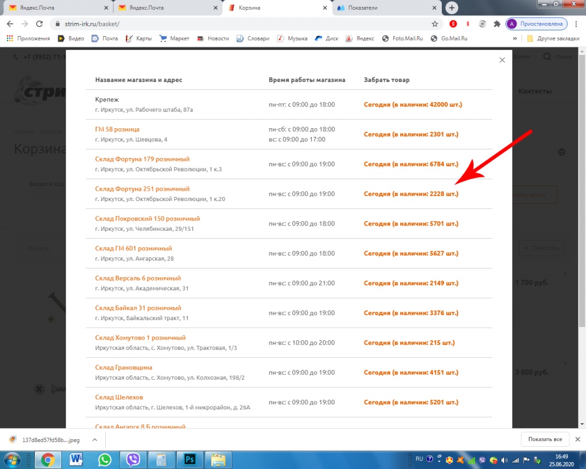Open WhatsApp from the taskbar
This screenshot has height=469, width=586.
pyautogui.click(x=105, y=459)
